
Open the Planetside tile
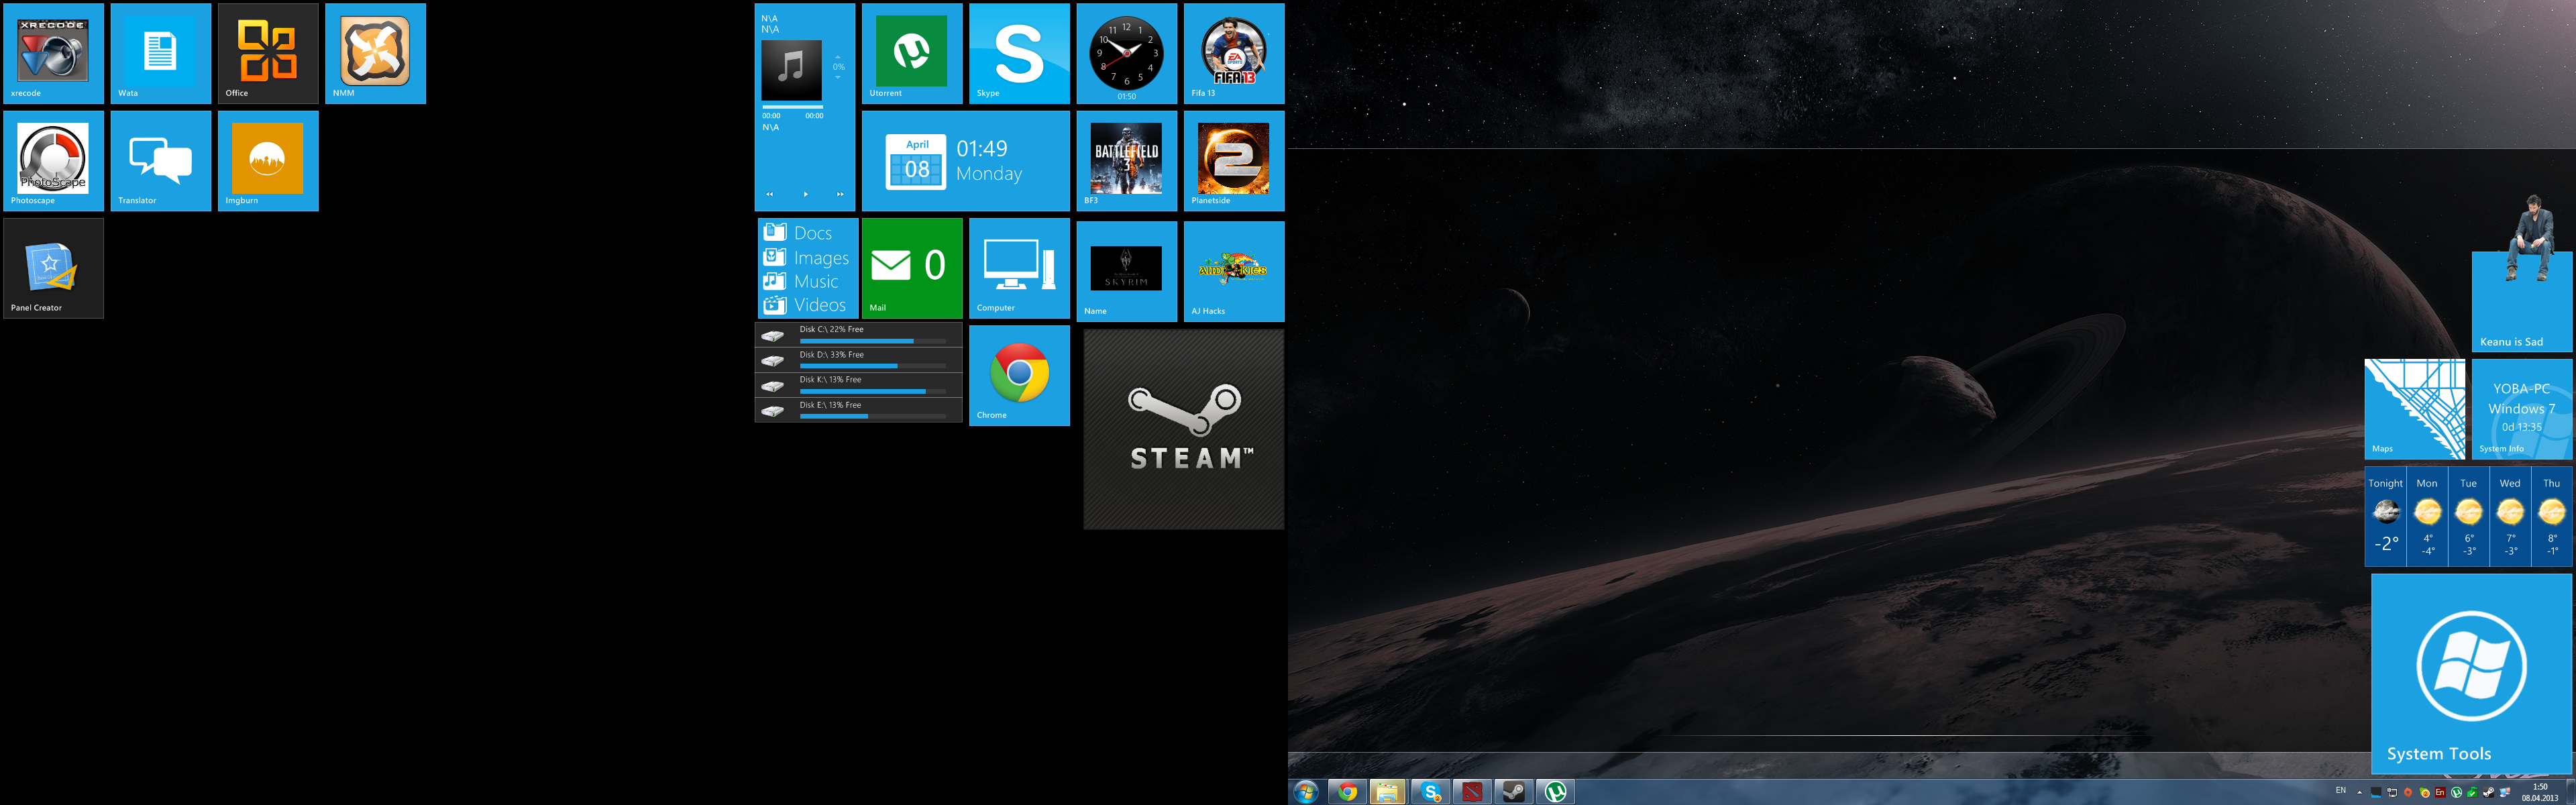click(x=1234, y=160)
